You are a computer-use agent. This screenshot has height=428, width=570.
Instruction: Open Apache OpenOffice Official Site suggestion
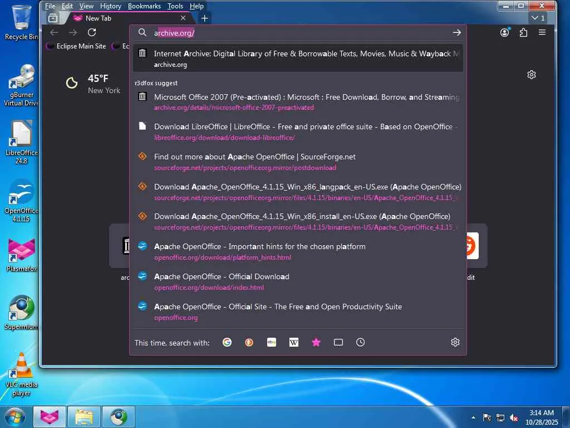(298, 312)
